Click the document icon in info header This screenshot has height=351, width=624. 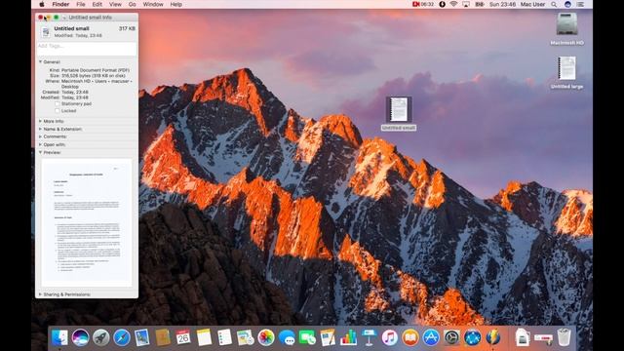[46, 32]
